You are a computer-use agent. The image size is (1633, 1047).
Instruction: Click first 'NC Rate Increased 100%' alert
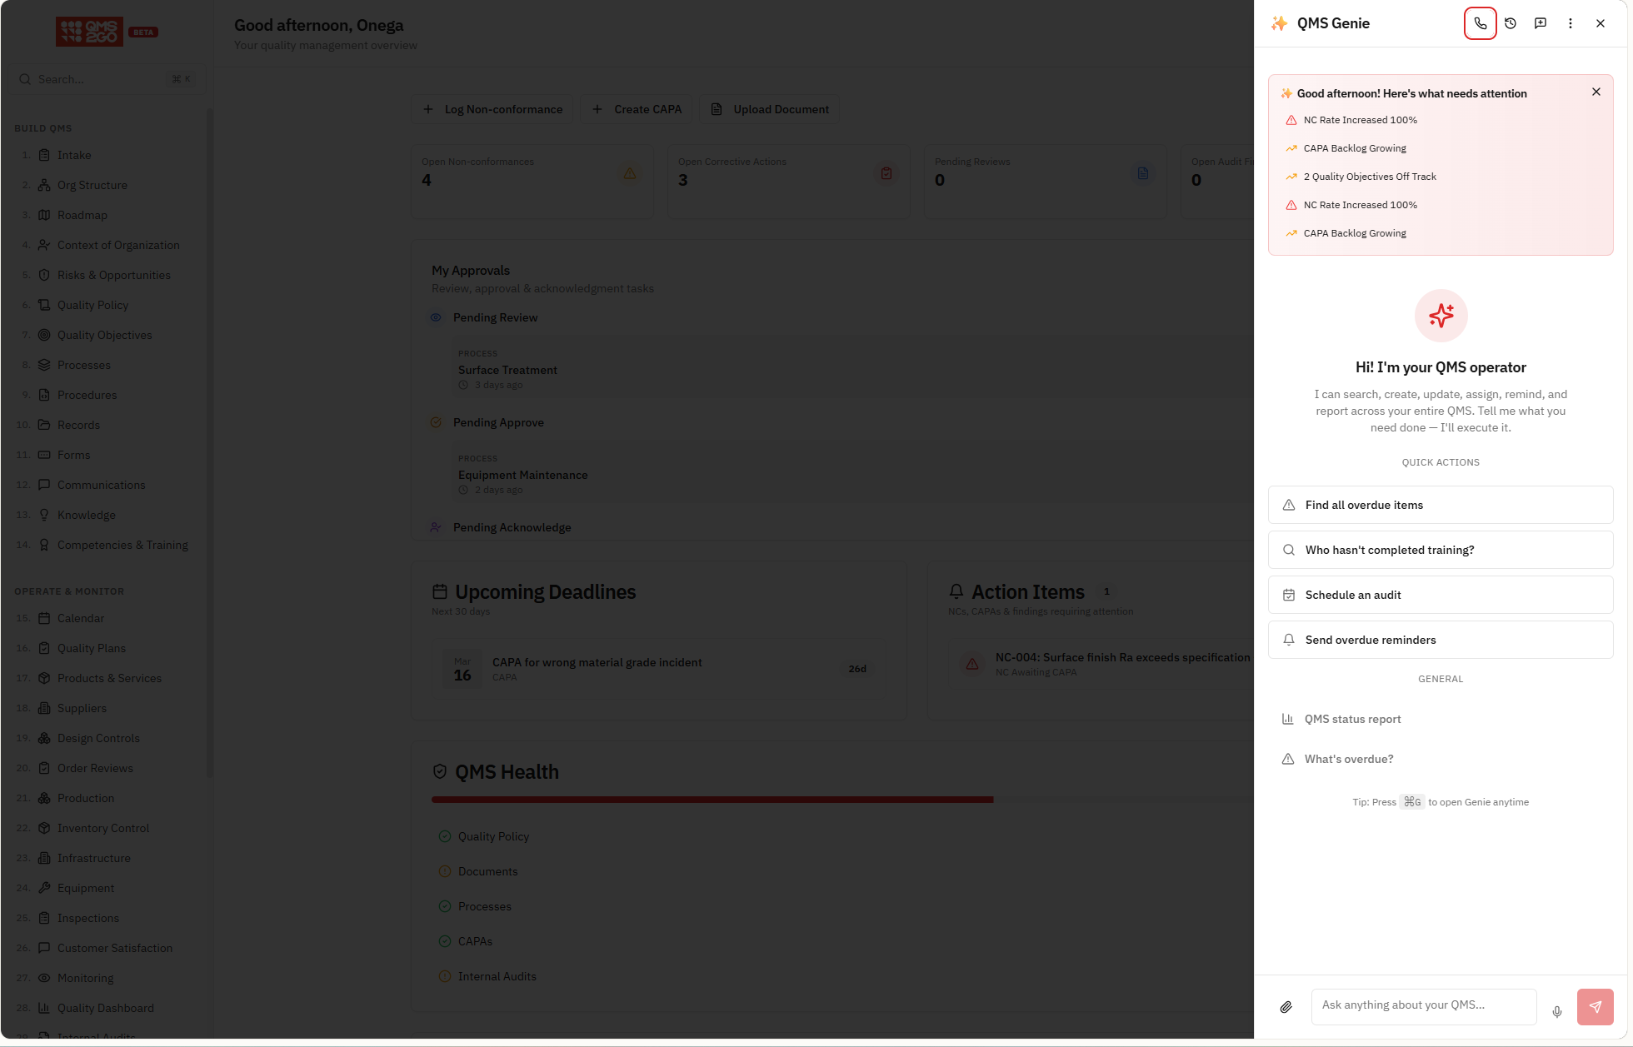click(1360, 120)
